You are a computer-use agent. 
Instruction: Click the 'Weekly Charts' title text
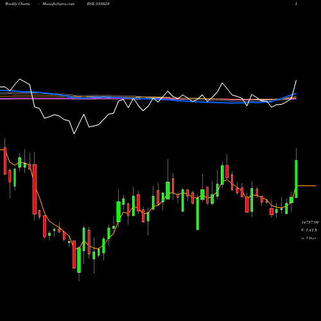[x=17, y=4]
